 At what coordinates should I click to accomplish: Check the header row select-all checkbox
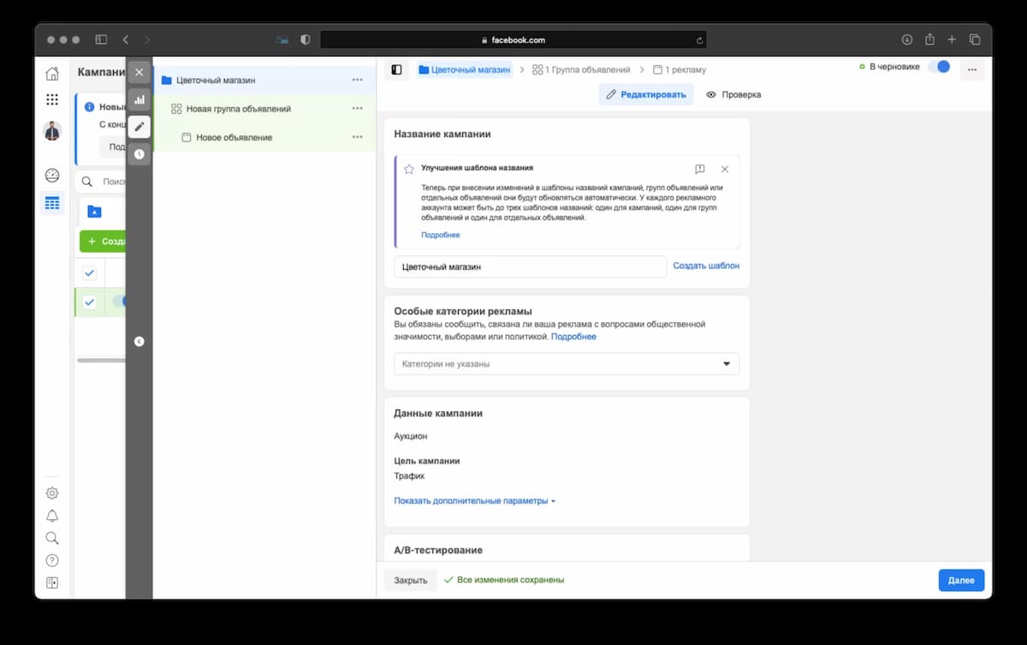89,273
